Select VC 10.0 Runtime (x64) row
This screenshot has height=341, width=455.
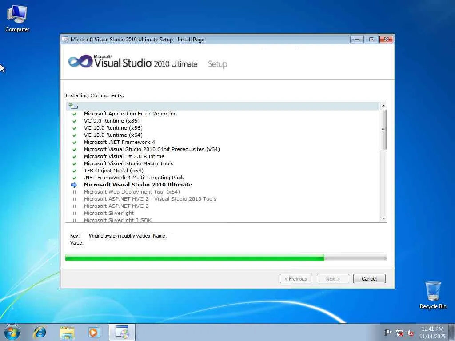coord(223,135)
